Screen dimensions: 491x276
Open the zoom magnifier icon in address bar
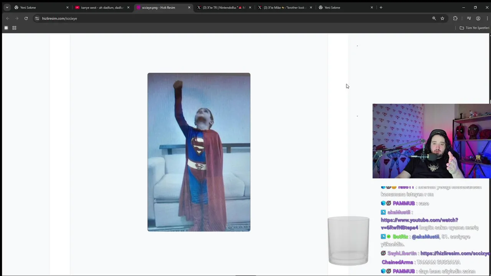[434, 18]
